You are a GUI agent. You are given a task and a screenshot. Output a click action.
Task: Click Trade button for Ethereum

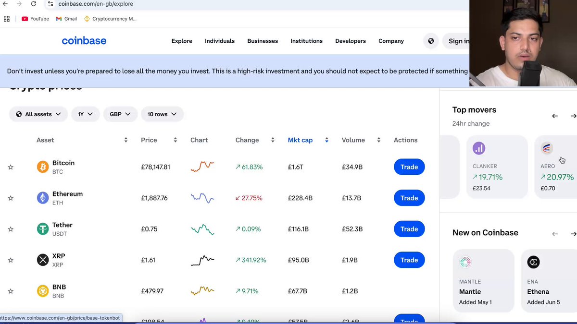409,198
